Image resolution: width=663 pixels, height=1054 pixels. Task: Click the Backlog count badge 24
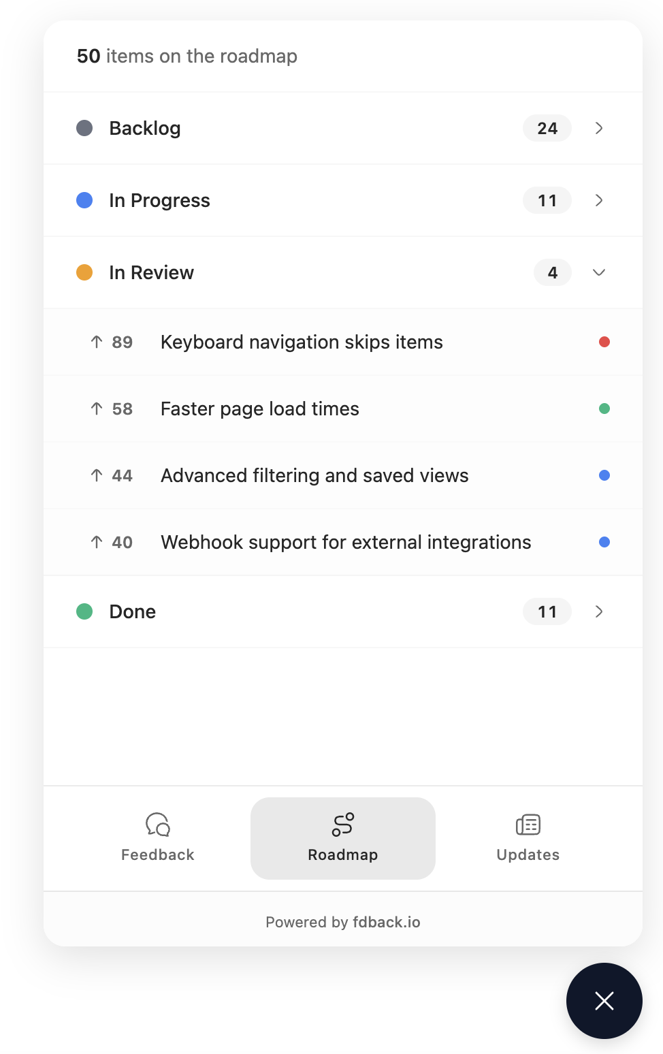pos(547,128)
